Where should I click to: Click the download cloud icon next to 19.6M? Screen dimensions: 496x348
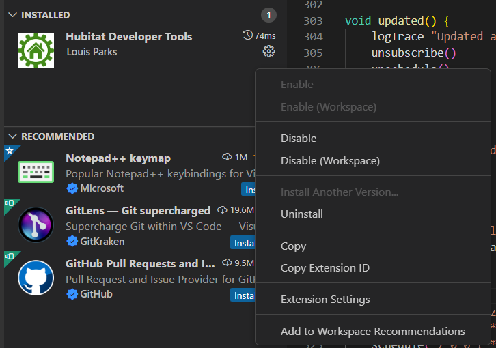pos(222,210)
